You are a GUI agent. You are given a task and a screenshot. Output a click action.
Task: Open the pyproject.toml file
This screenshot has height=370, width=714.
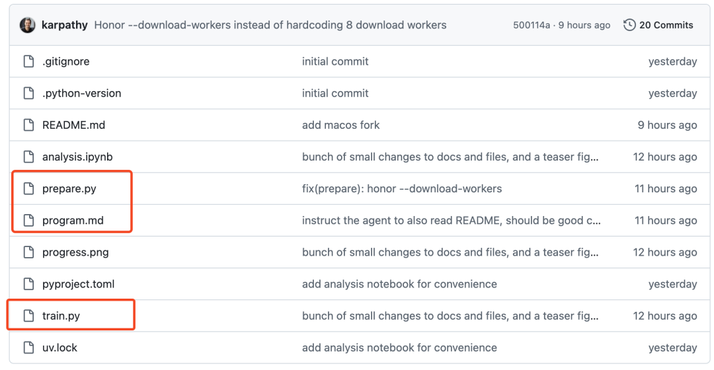pyautogui.click(x=78, y=284)
